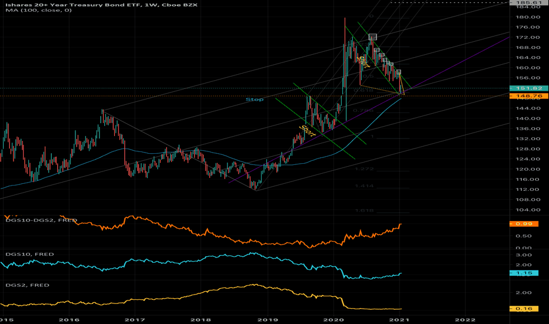Click the 2016 label on time axis

click(70, 320)
